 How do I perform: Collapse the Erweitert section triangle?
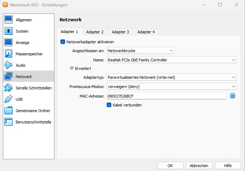(72, 68)
